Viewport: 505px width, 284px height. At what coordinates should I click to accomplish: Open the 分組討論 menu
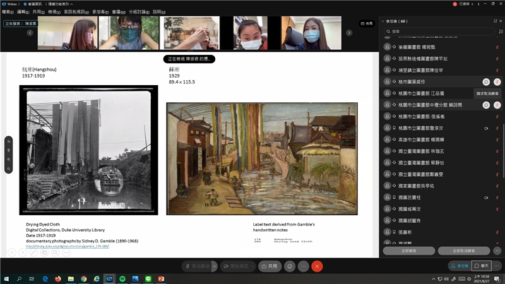click(138, 12)
